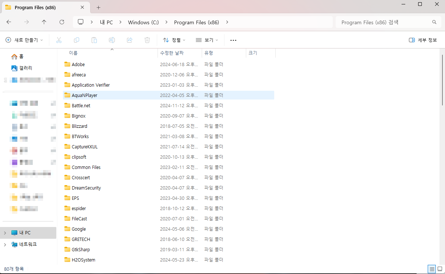Click 내 PC in the address bar
Viewport: 445px width, 274px height.
click(x=106, y=22)
